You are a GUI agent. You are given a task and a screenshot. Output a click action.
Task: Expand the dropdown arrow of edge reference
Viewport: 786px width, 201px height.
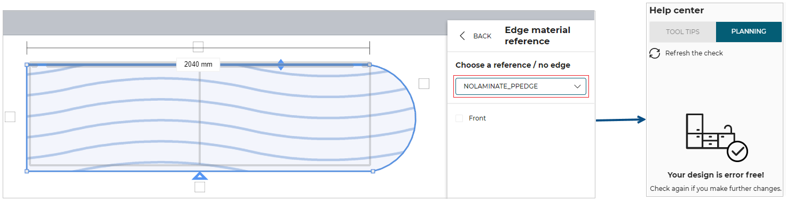(577, 86)
